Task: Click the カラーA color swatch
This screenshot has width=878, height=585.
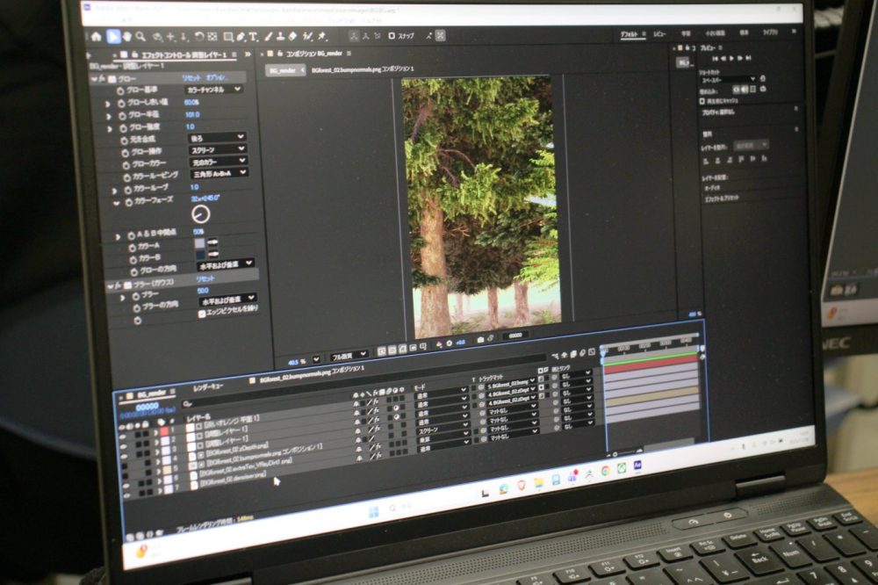Action: point(200,242)
